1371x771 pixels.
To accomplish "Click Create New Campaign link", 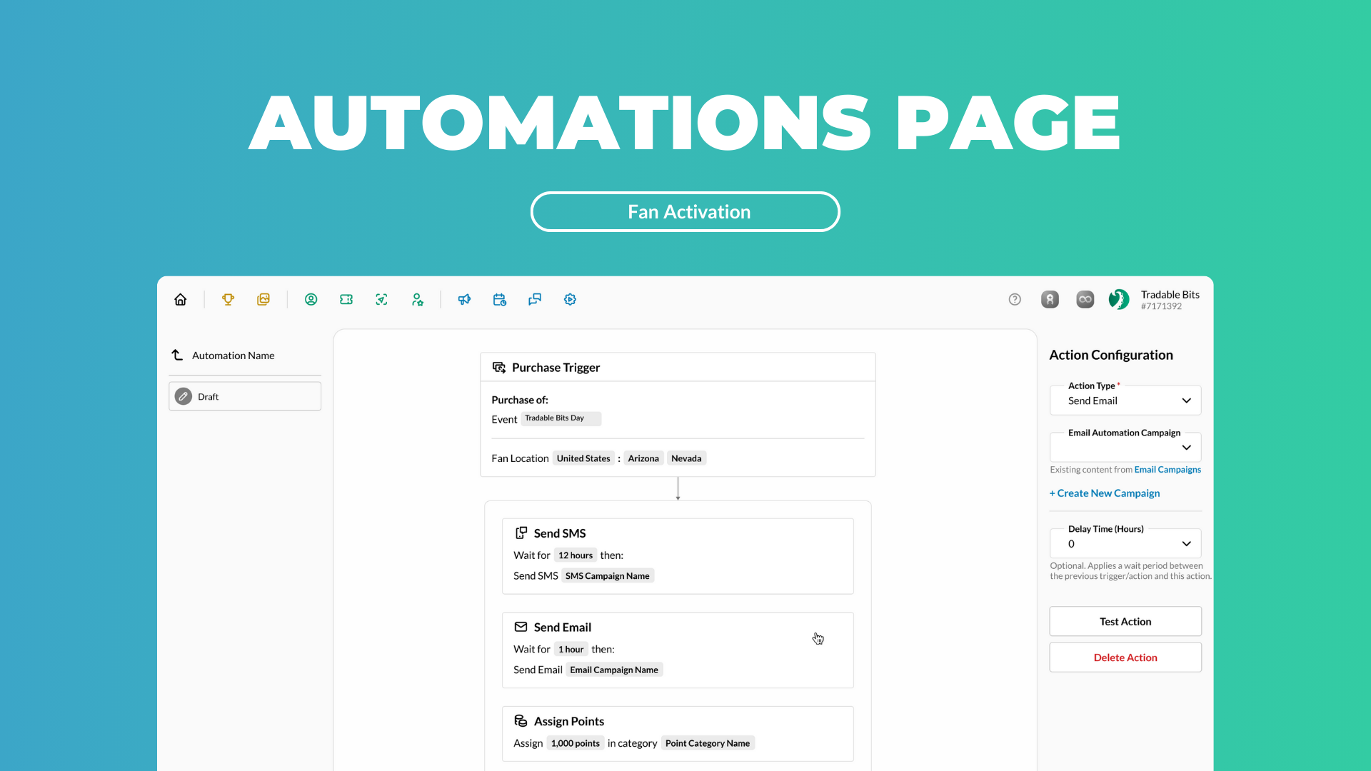I will pos(1105,493).
